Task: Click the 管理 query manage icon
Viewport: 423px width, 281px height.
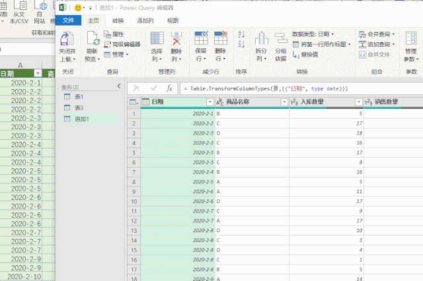Action: 107,55
